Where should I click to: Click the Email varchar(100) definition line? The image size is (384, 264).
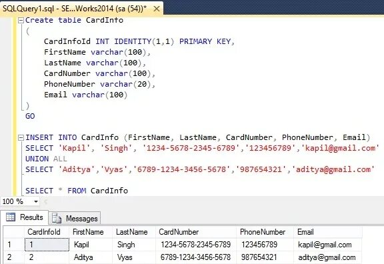[x=86, y=95]
